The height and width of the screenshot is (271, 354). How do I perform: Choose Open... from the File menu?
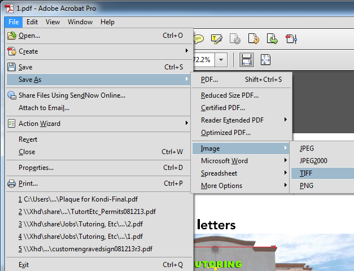coord(98,36)
